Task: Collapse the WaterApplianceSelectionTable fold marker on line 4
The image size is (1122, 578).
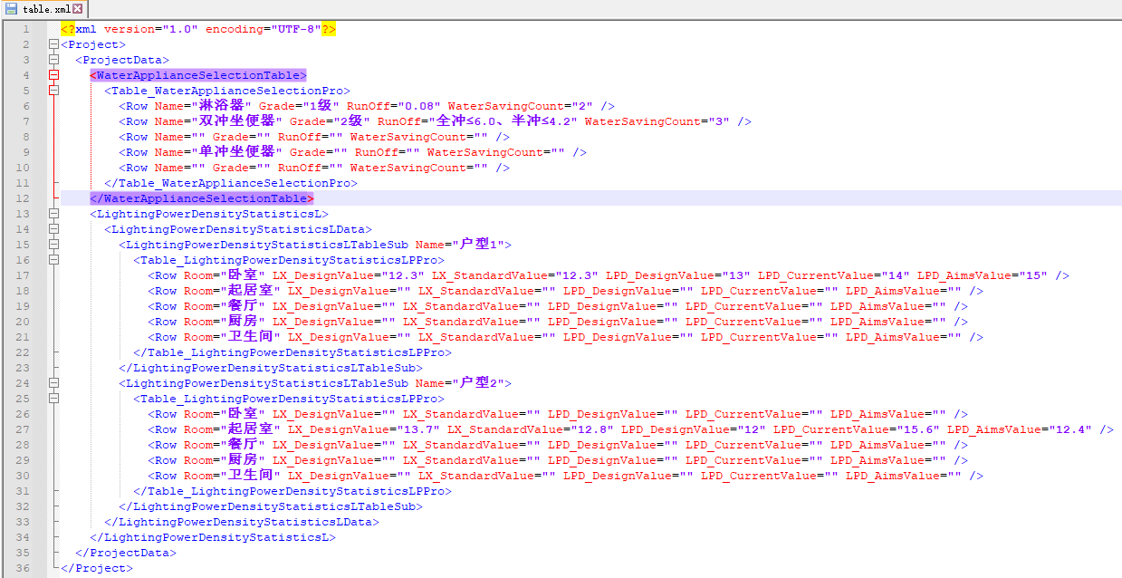Action: [54, 75]
